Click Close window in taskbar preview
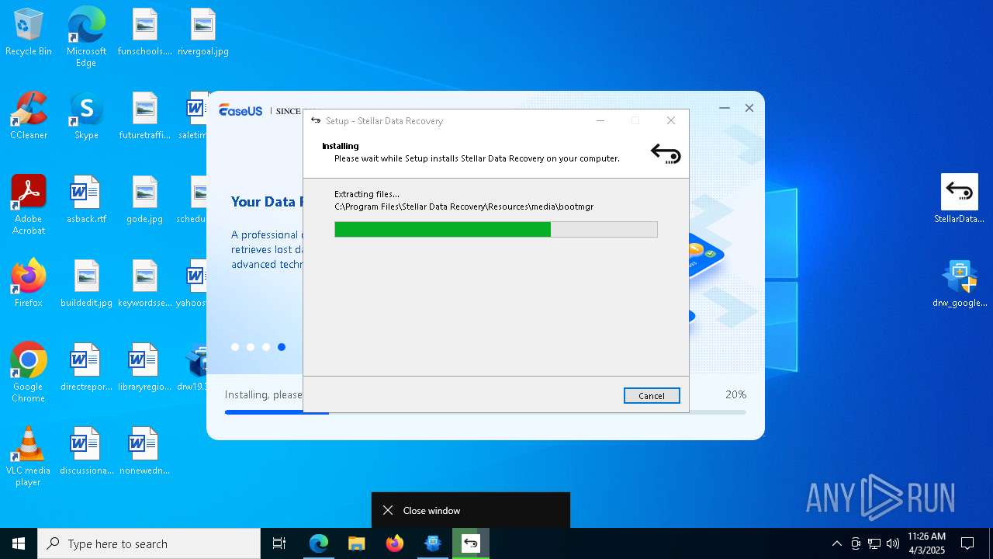 click(471, 510)
